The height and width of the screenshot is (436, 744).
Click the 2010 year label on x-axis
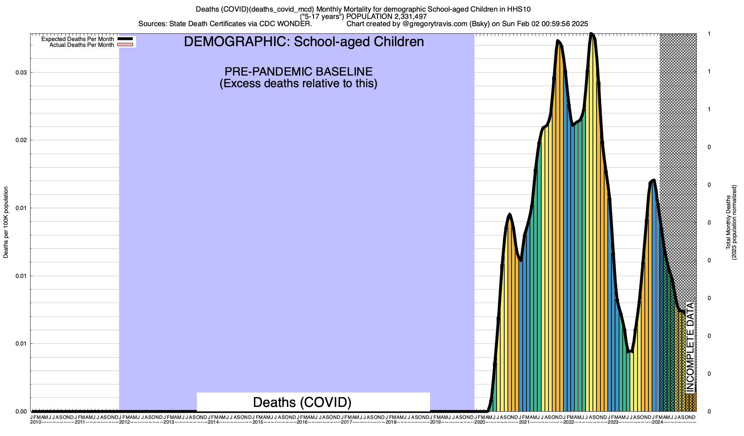pyautogui.click(x=35, y=422)
